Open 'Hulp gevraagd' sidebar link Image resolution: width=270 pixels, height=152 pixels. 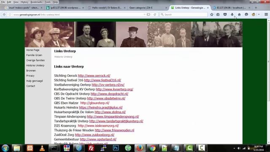pos(35,81)
